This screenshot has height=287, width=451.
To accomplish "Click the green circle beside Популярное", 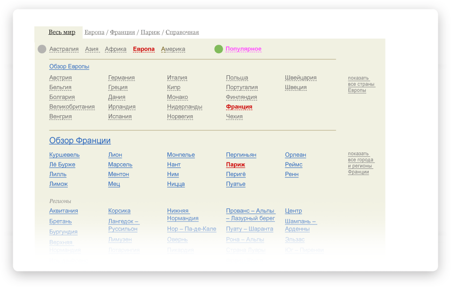I will [218, 49].
